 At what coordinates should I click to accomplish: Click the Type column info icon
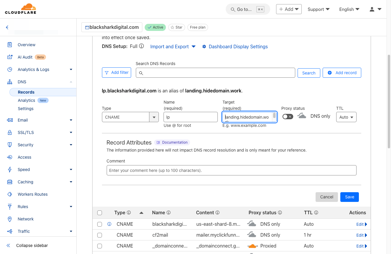coord(129,213)
